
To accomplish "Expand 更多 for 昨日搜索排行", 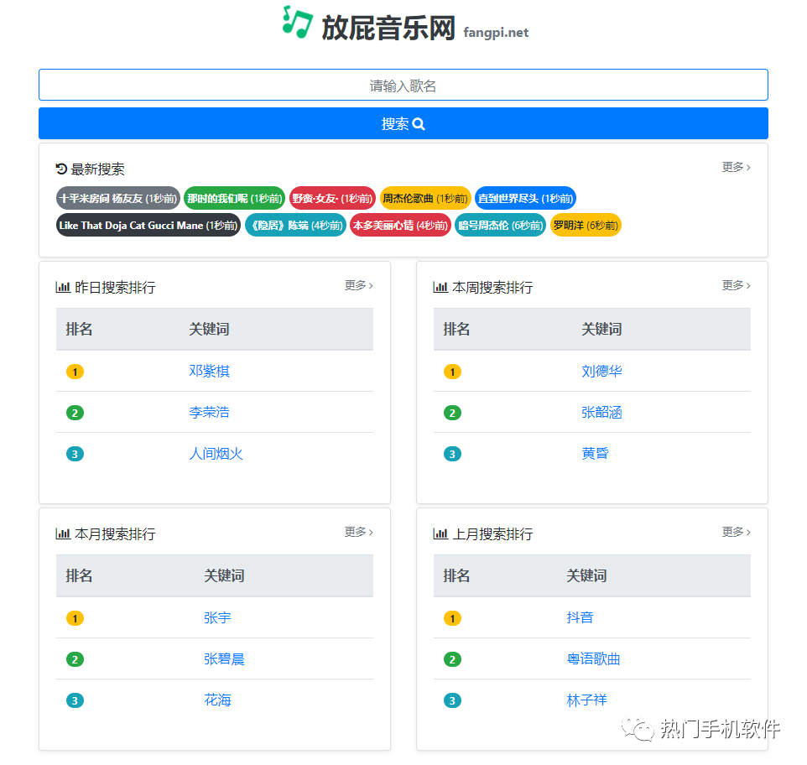I will point(359,285).
